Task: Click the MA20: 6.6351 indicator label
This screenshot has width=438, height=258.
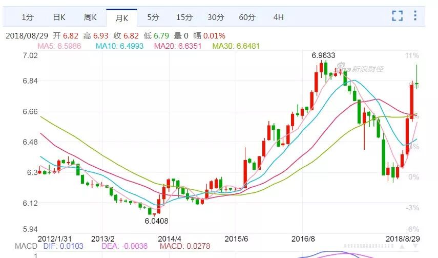Action: pyautogui.click(x=178, y=46)
